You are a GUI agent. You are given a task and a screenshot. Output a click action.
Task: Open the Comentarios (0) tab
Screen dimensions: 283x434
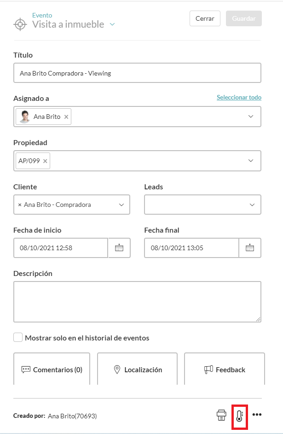point(52,369)
